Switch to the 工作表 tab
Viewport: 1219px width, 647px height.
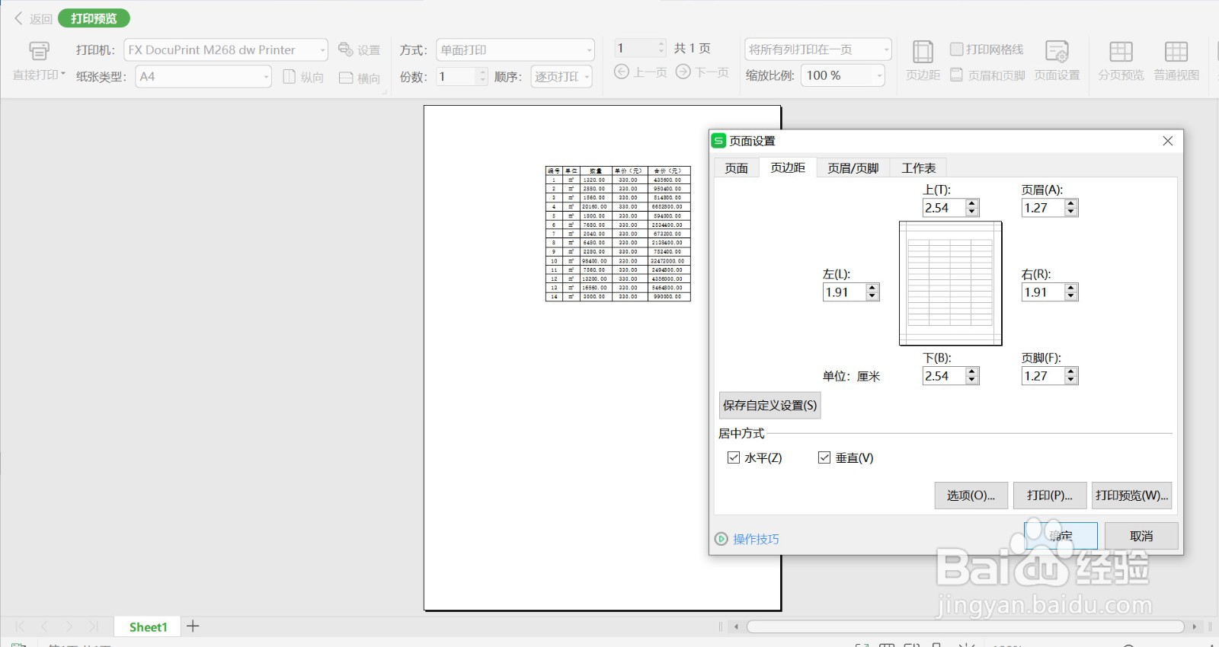coord(919,168)
